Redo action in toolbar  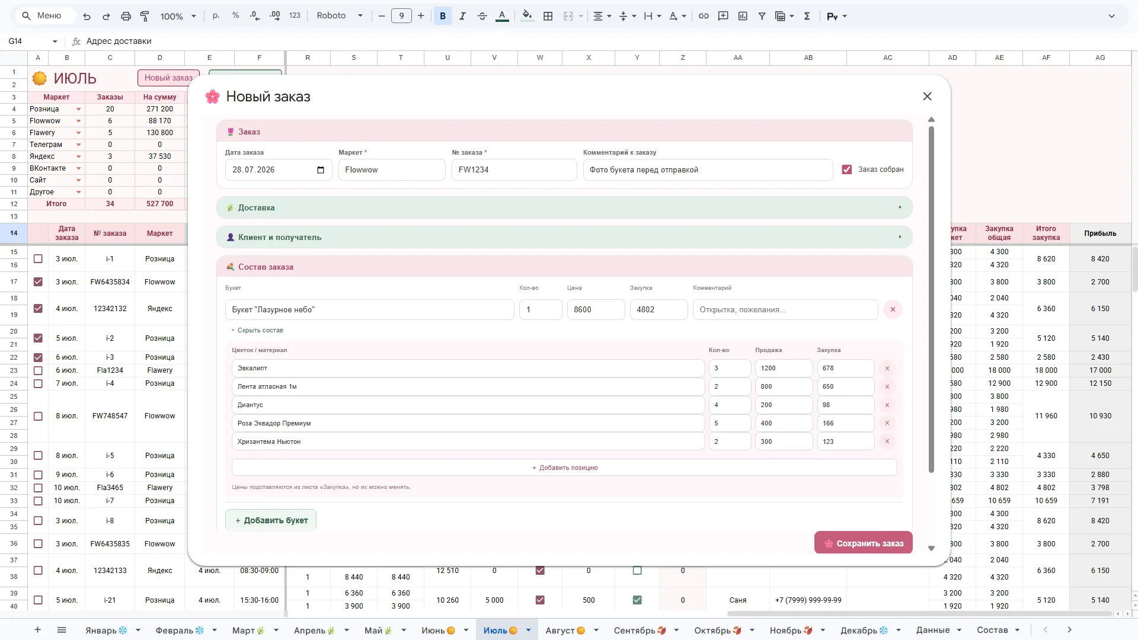click(x=106, y=16)
